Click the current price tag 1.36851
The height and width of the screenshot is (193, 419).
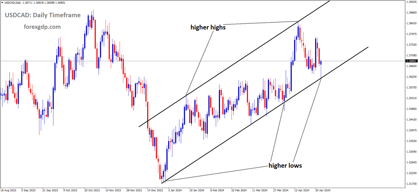(x=411, y=61)
